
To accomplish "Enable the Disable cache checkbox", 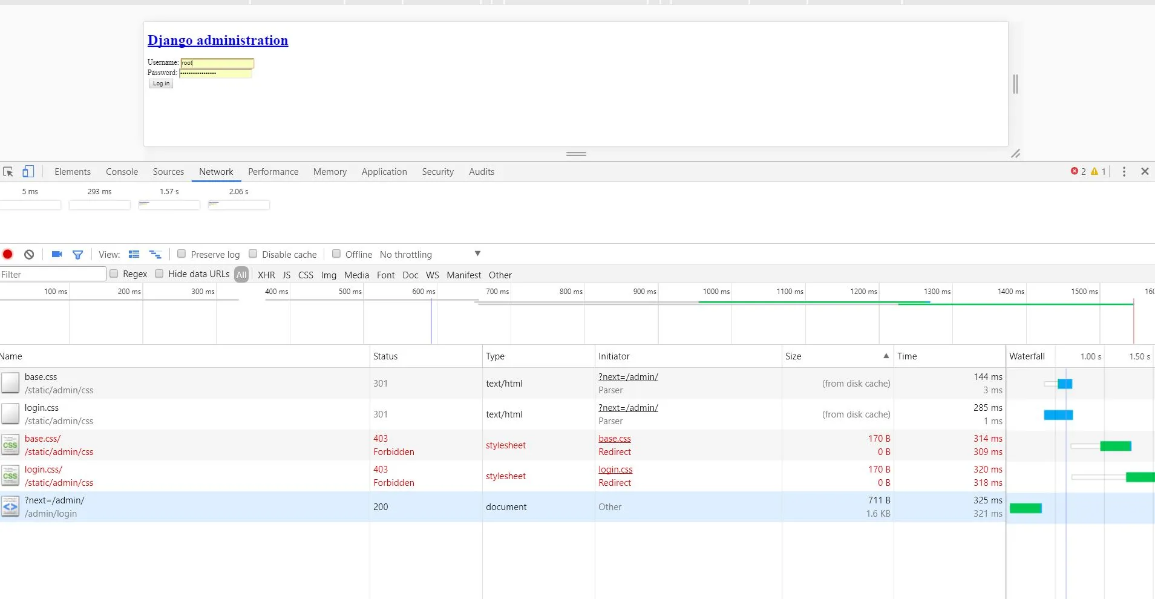I will pyautogui.click(x=253, y=254).
